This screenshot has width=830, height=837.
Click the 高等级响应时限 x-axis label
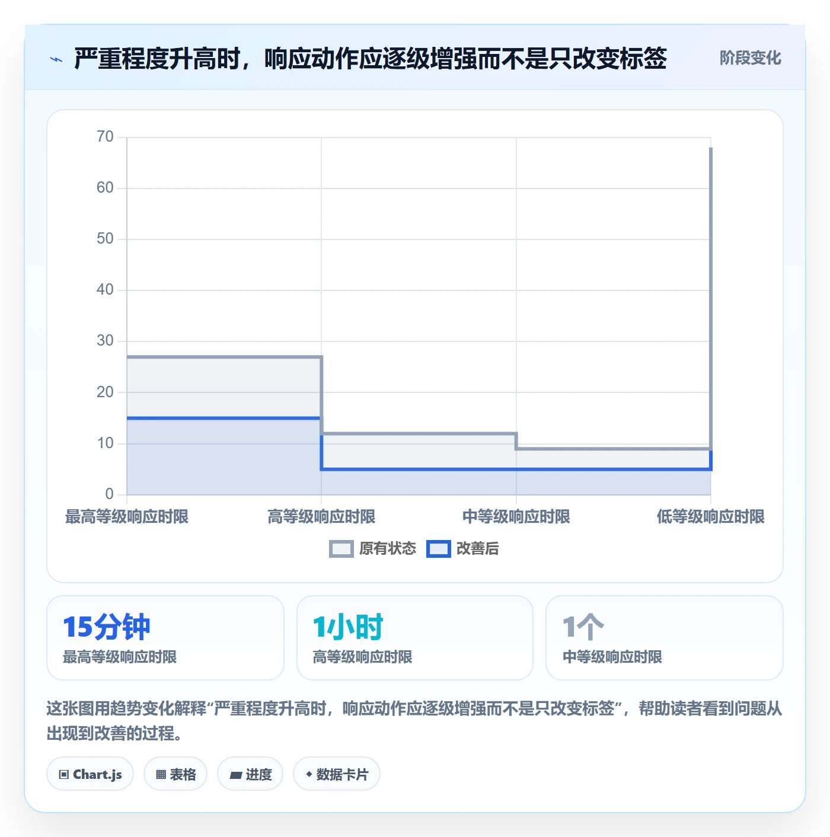(x=321, y=517)
